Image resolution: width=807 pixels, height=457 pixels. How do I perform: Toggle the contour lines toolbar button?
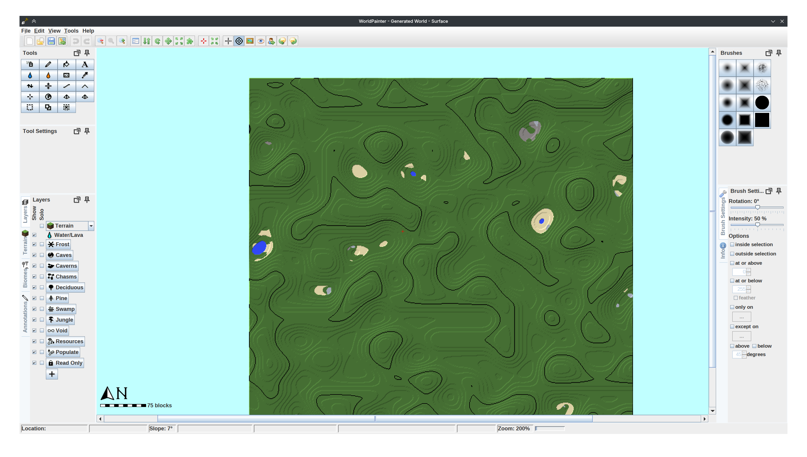click(x=239, y=41)
